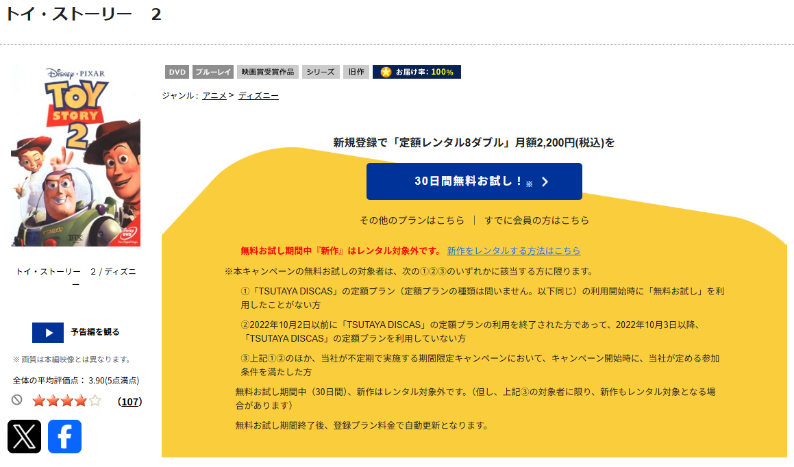The width and height of the screenshot is (794, 467).
Task: Share the page via the X icon
Action: click(24, 436)
